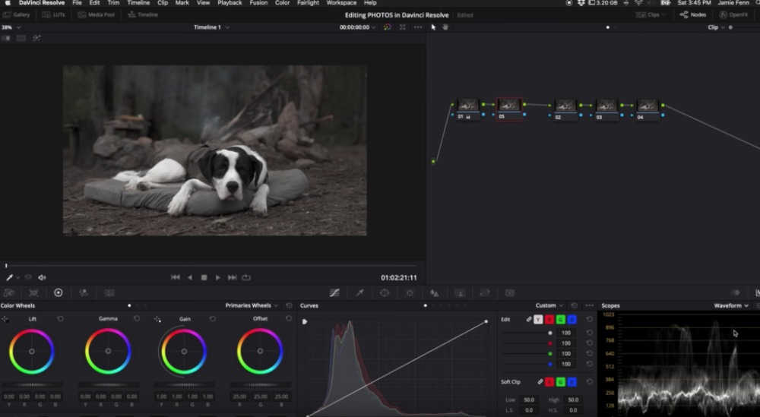Screen dimensions: 760x417
Task: Open the Tracker palette
Action: tap(410, 293)
